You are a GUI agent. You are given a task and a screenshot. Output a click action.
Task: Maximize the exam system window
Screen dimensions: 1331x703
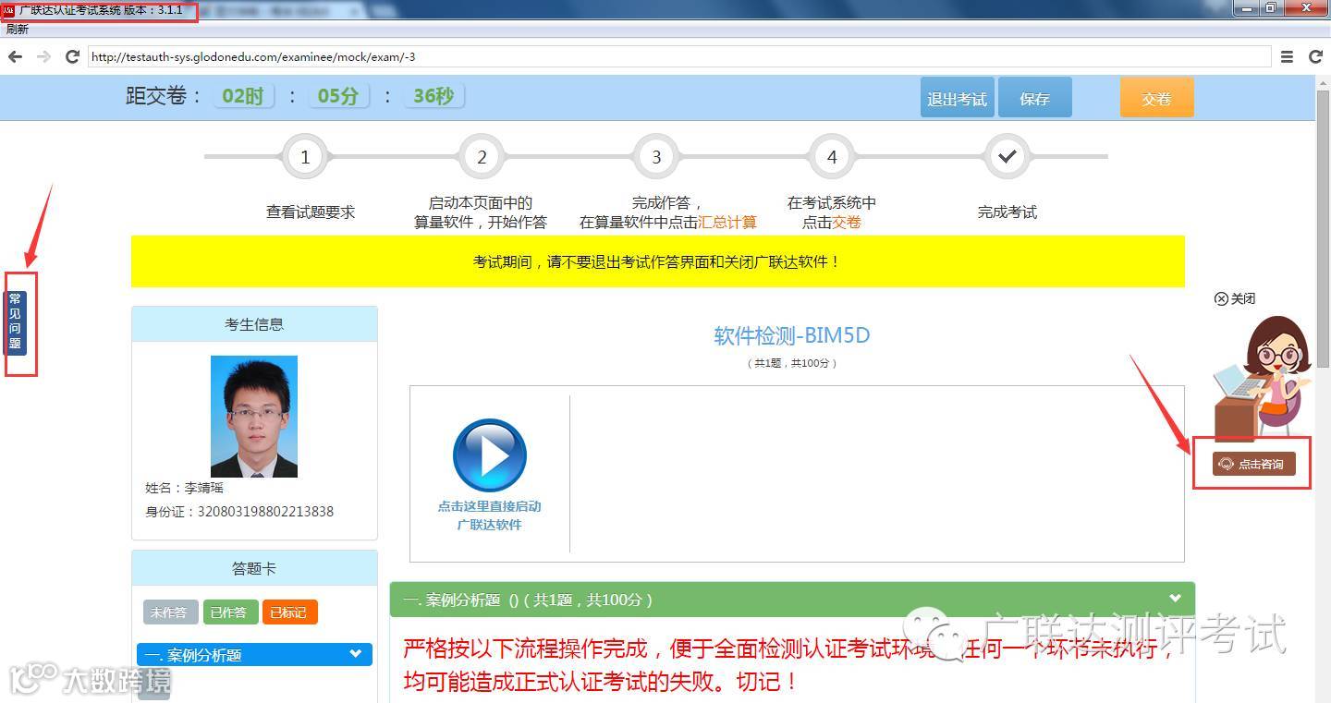[x=1272, y=8]
